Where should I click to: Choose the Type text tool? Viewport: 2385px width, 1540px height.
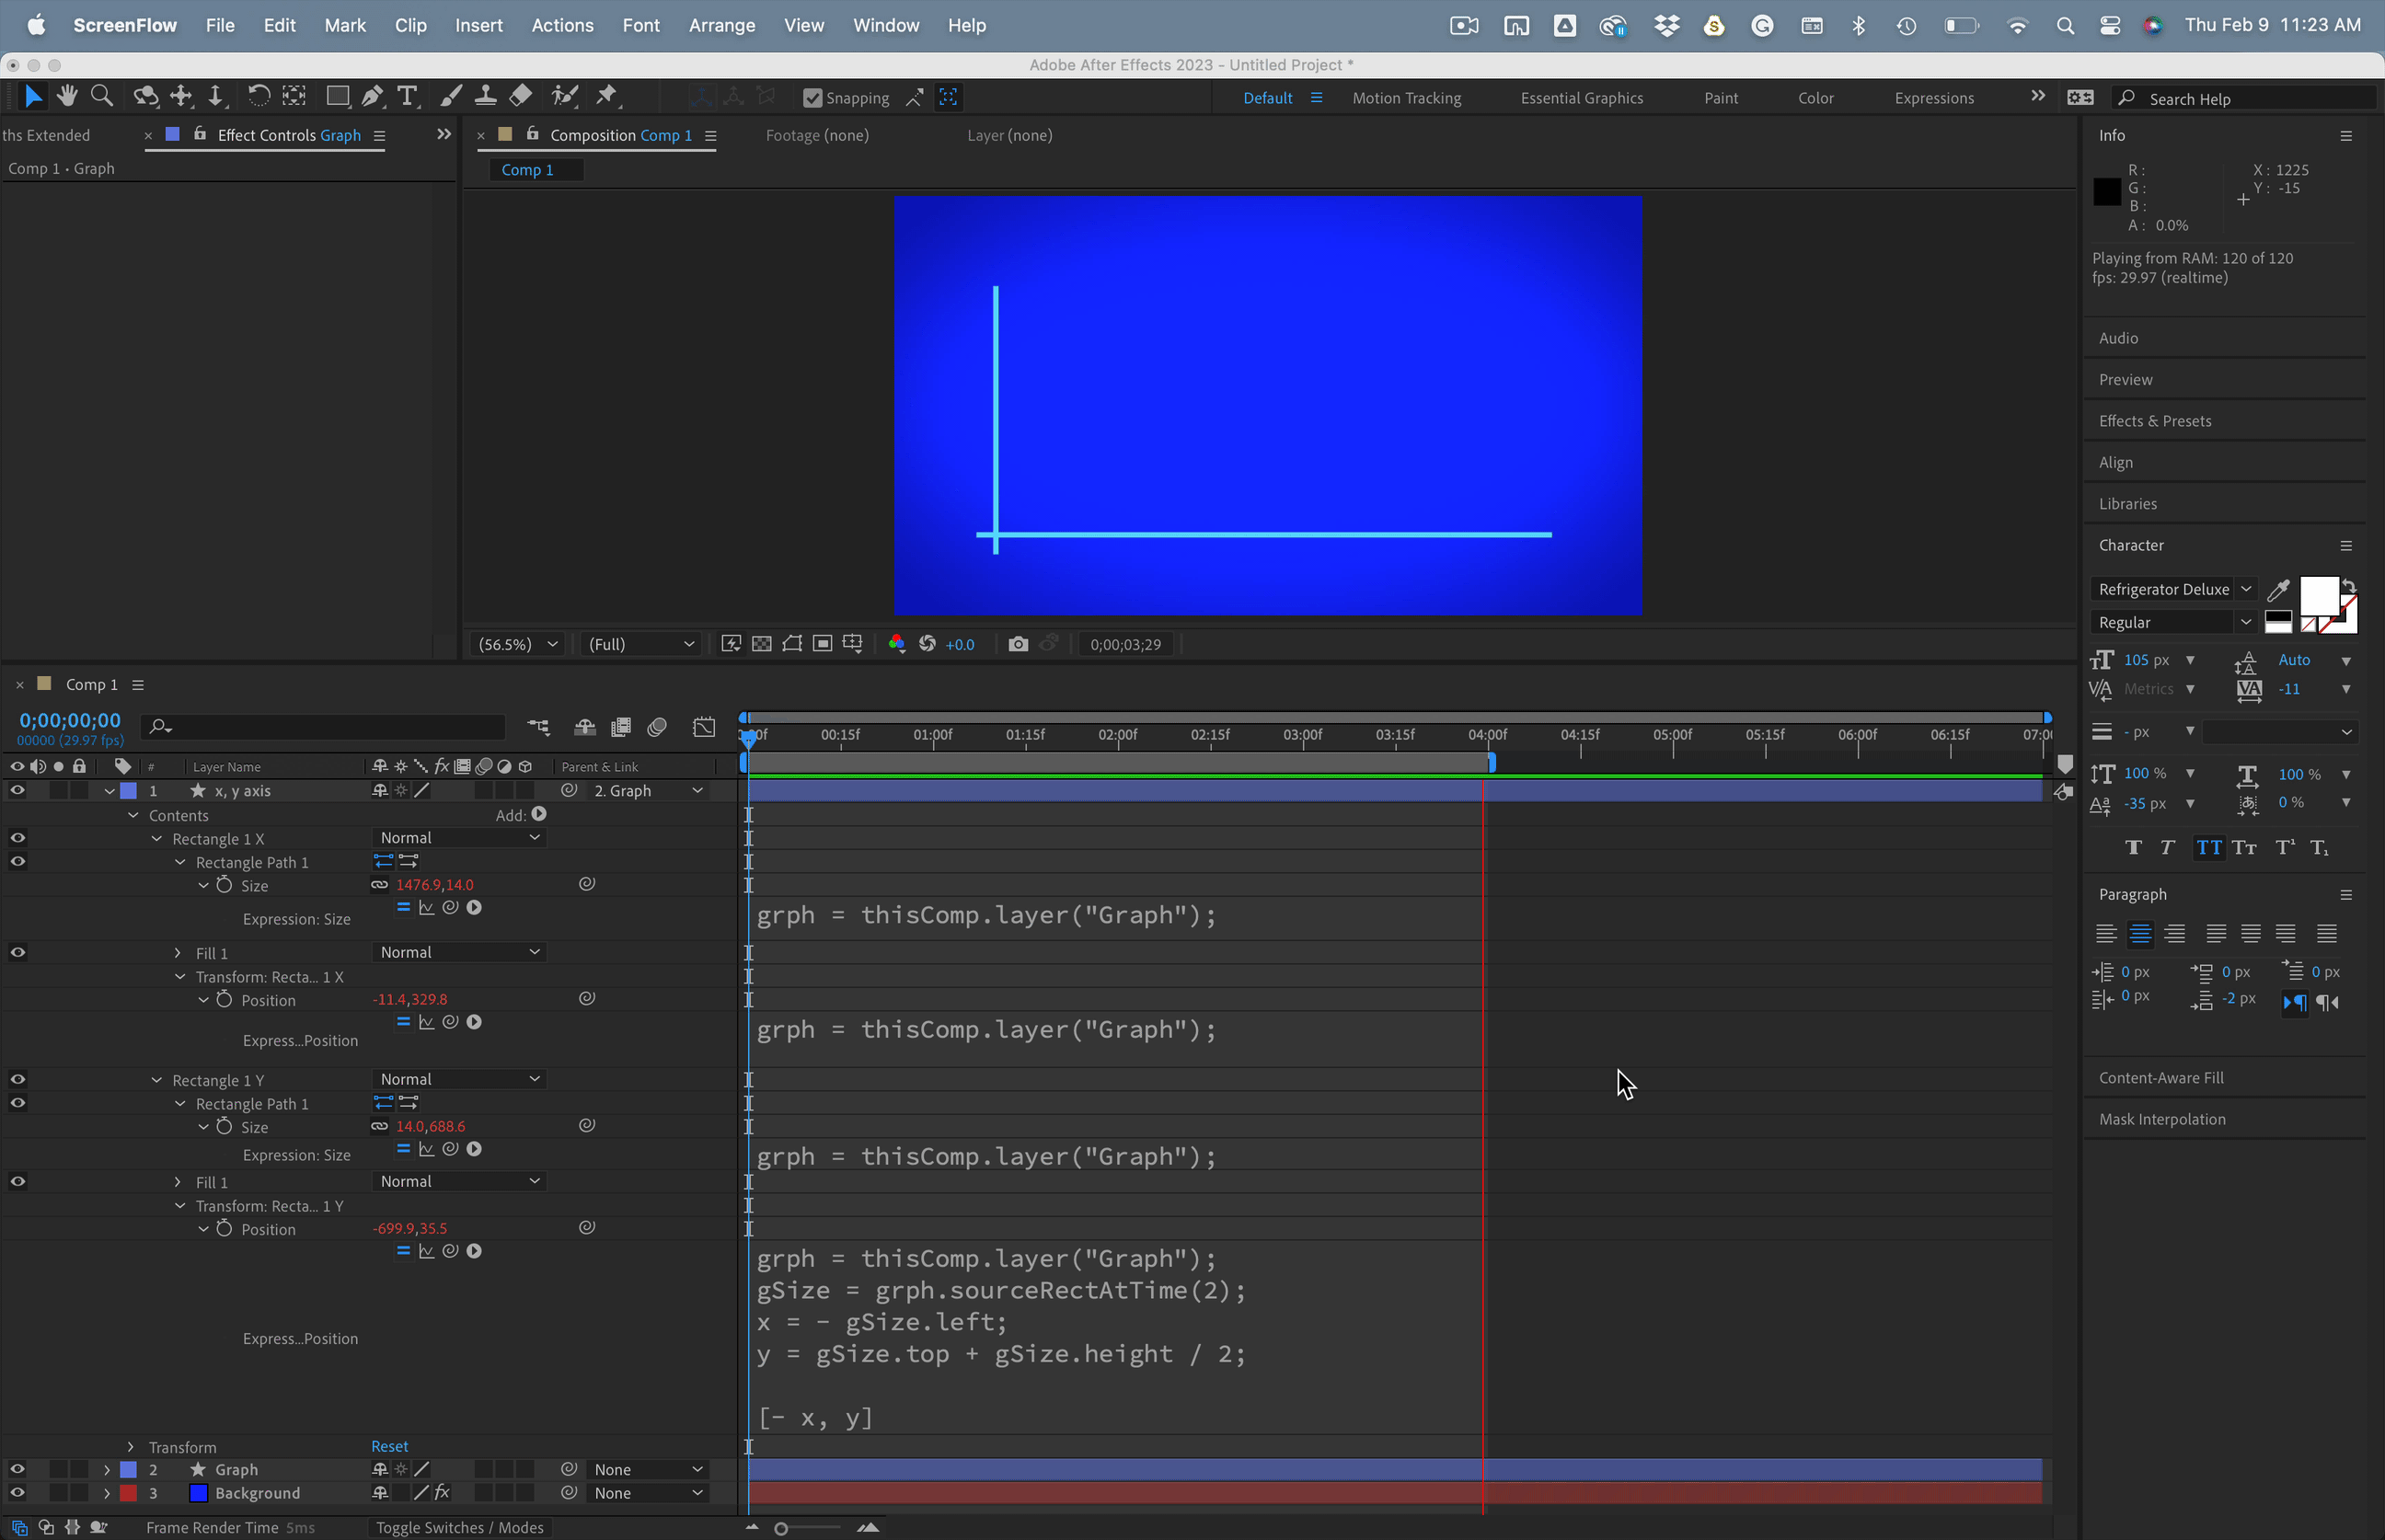(407, 96)
